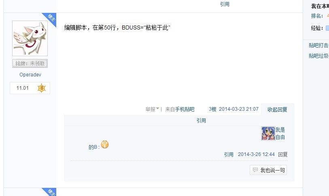Click Operadev's white cat avatar

click(x=30, y=38)
